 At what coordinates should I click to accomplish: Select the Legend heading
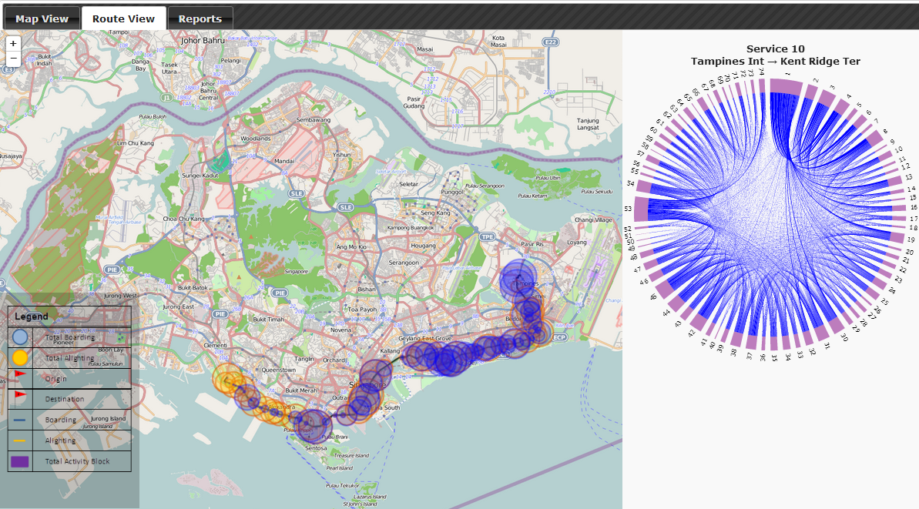(x=32, y=316)
